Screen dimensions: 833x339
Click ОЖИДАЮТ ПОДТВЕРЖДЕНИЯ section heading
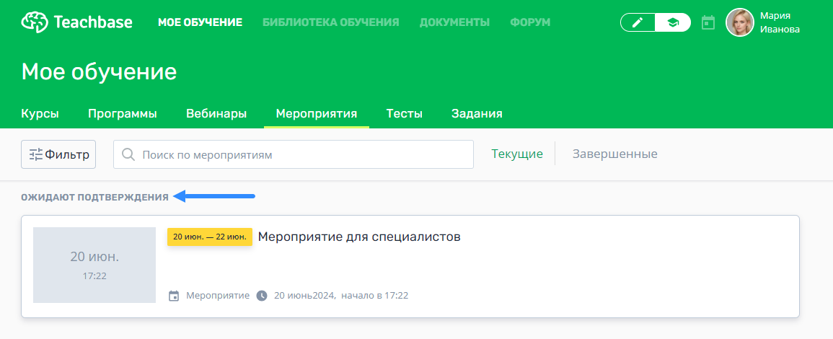click(94, 197)
